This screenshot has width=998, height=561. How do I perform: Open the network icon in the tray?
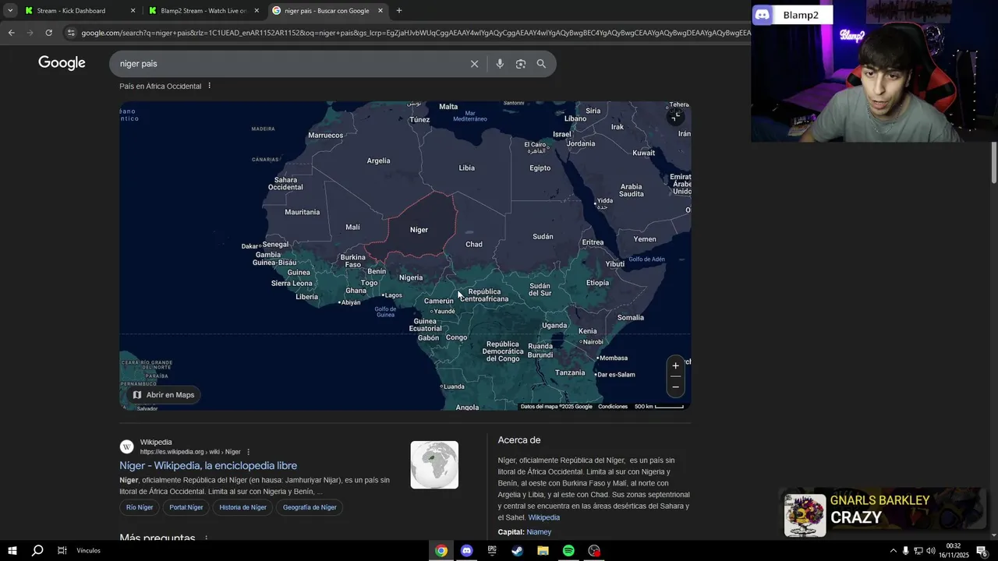tap(918, 551)
